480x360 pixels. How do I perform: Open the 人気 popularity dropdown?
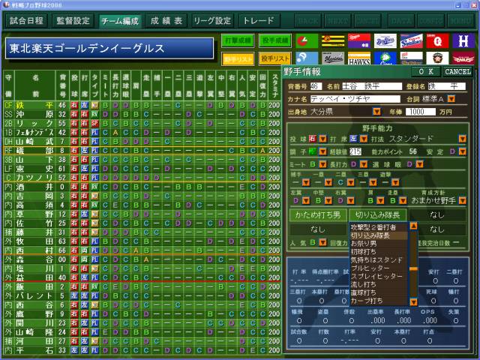[x=322, y=243]
